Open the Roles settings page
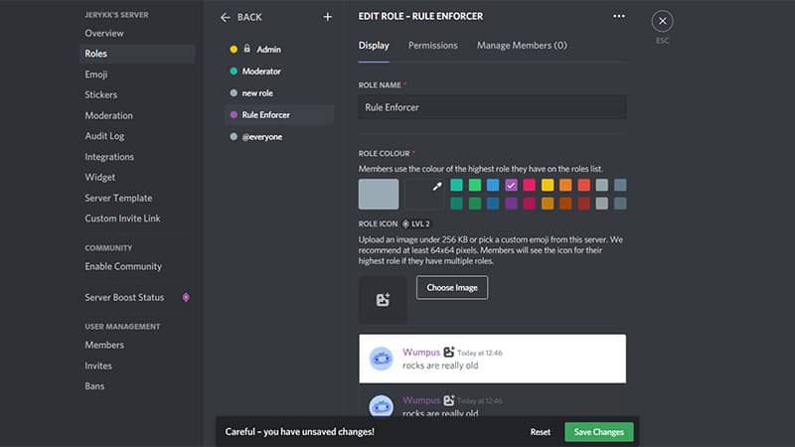 [137, 54]
